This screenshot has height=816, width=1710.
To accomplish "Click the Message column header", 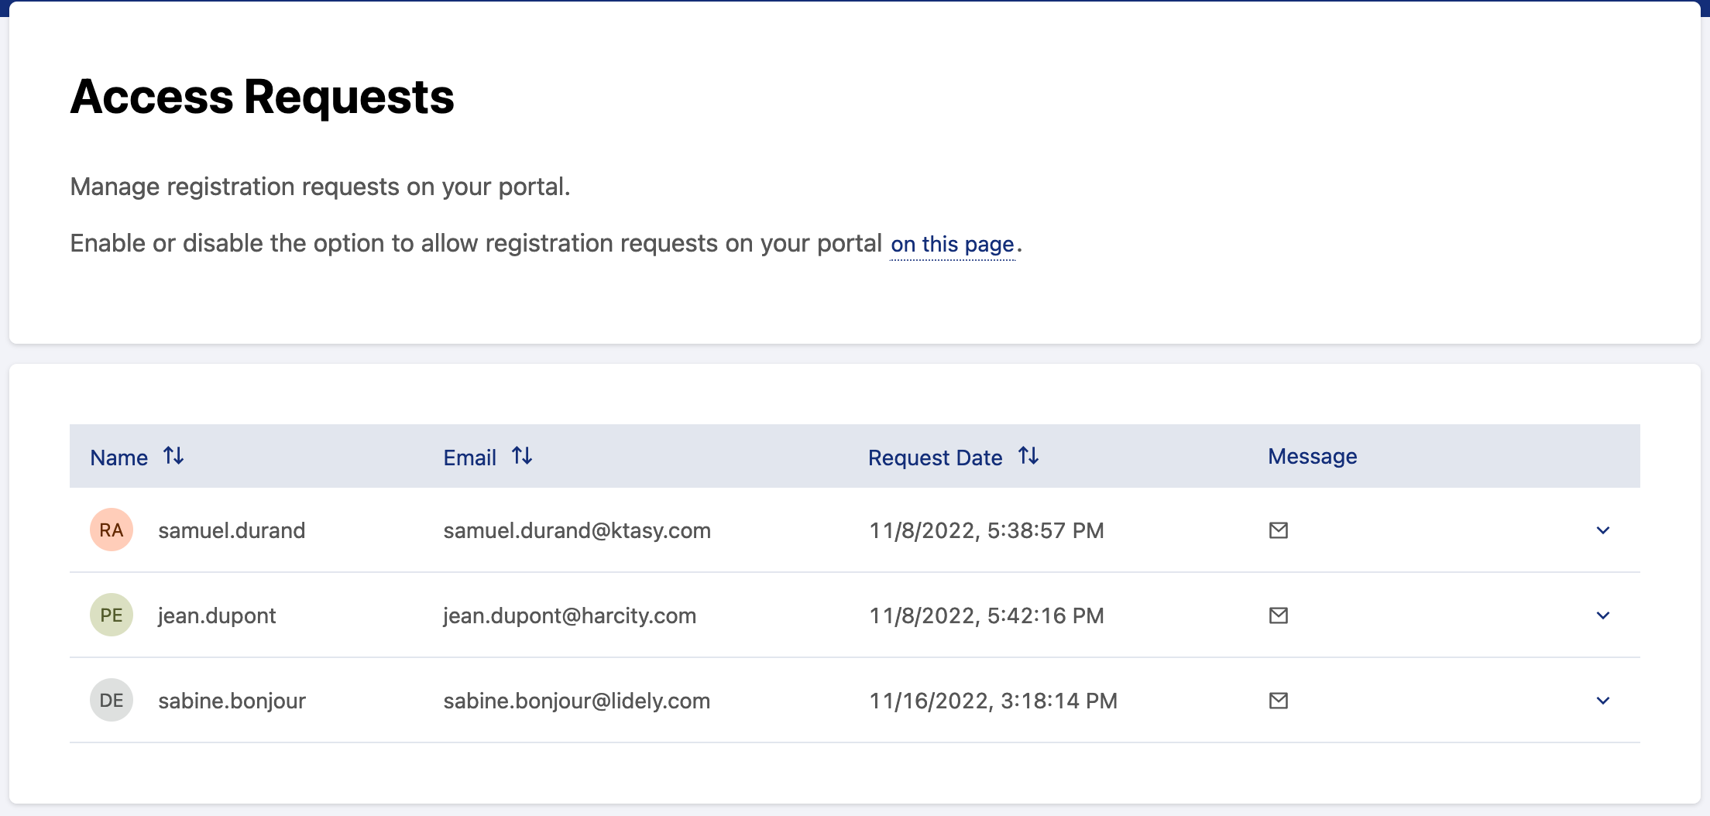I will pos(1312,457).
